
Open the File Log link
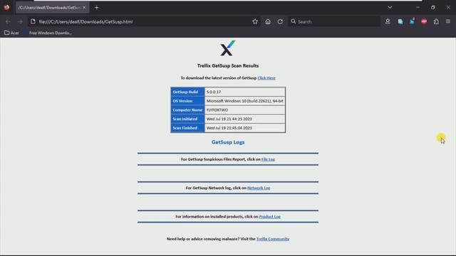[x=268, y=159]
